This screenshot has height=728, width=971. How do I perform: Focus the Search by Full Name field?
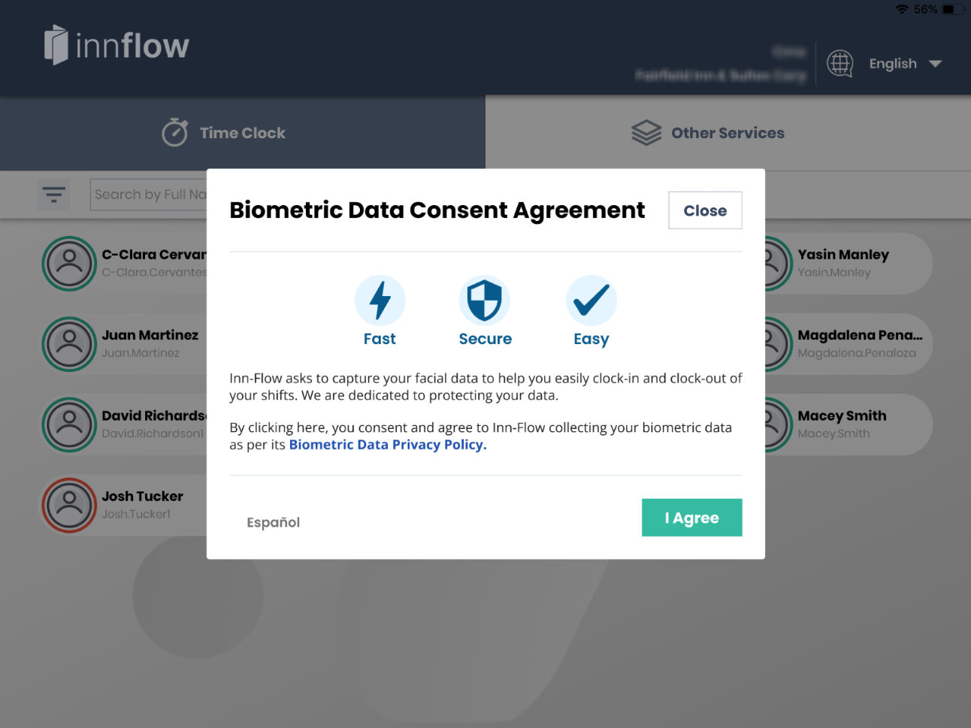149,195
